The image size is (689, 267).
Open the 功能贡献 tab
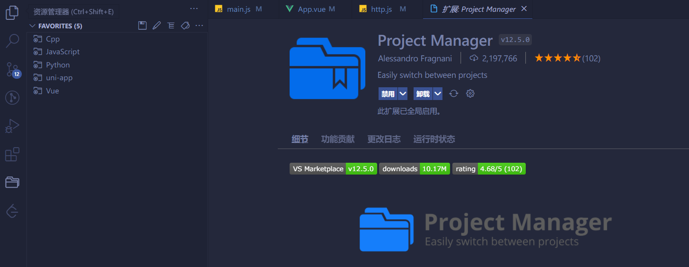point(338,139)
